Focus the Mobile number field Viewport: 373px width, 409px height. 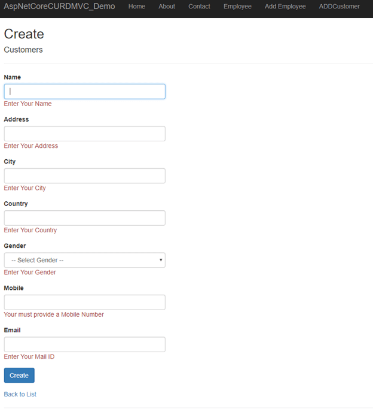click(84, 302)
